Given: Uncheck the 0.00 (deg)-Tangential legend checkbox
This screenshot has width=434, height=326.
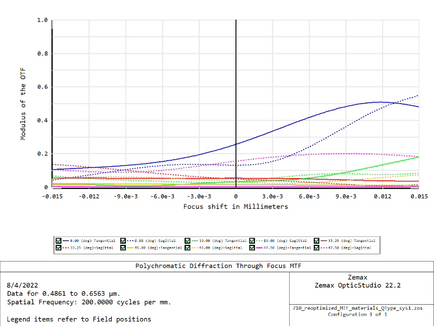Looking at the screenshot, I should pyautogui.click(x=58, y=241).
